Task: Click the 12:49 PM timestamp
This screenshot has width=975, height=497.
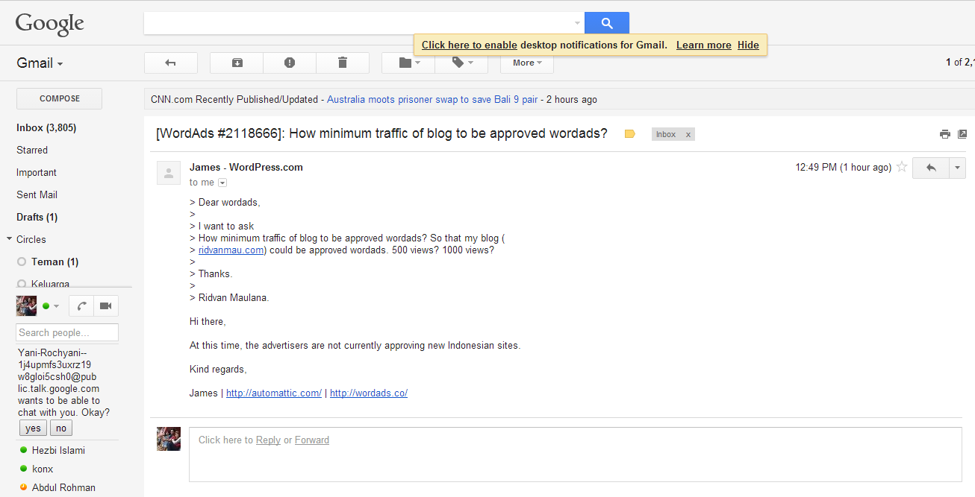Action: pyautogui.click(x=844, y=168)
